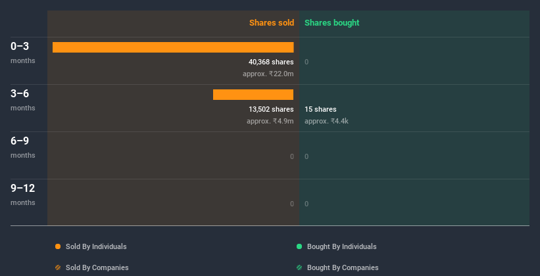Viewport: 540px width, 276px height.
Task: Click the Shares sold column header
Action: [x=272, y=23]
